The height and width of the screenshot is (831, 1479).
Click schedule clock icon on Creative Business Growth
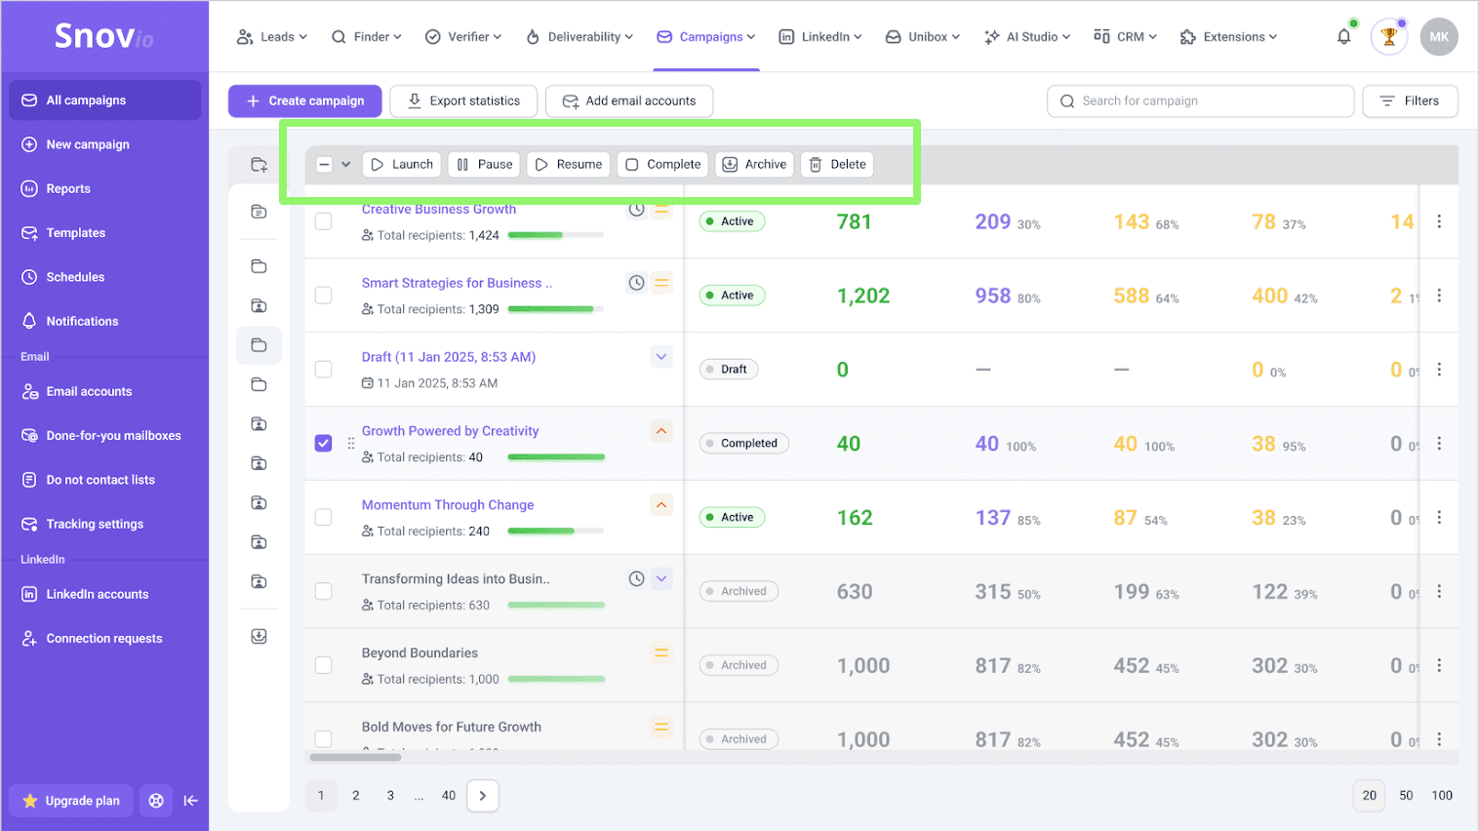636,210
